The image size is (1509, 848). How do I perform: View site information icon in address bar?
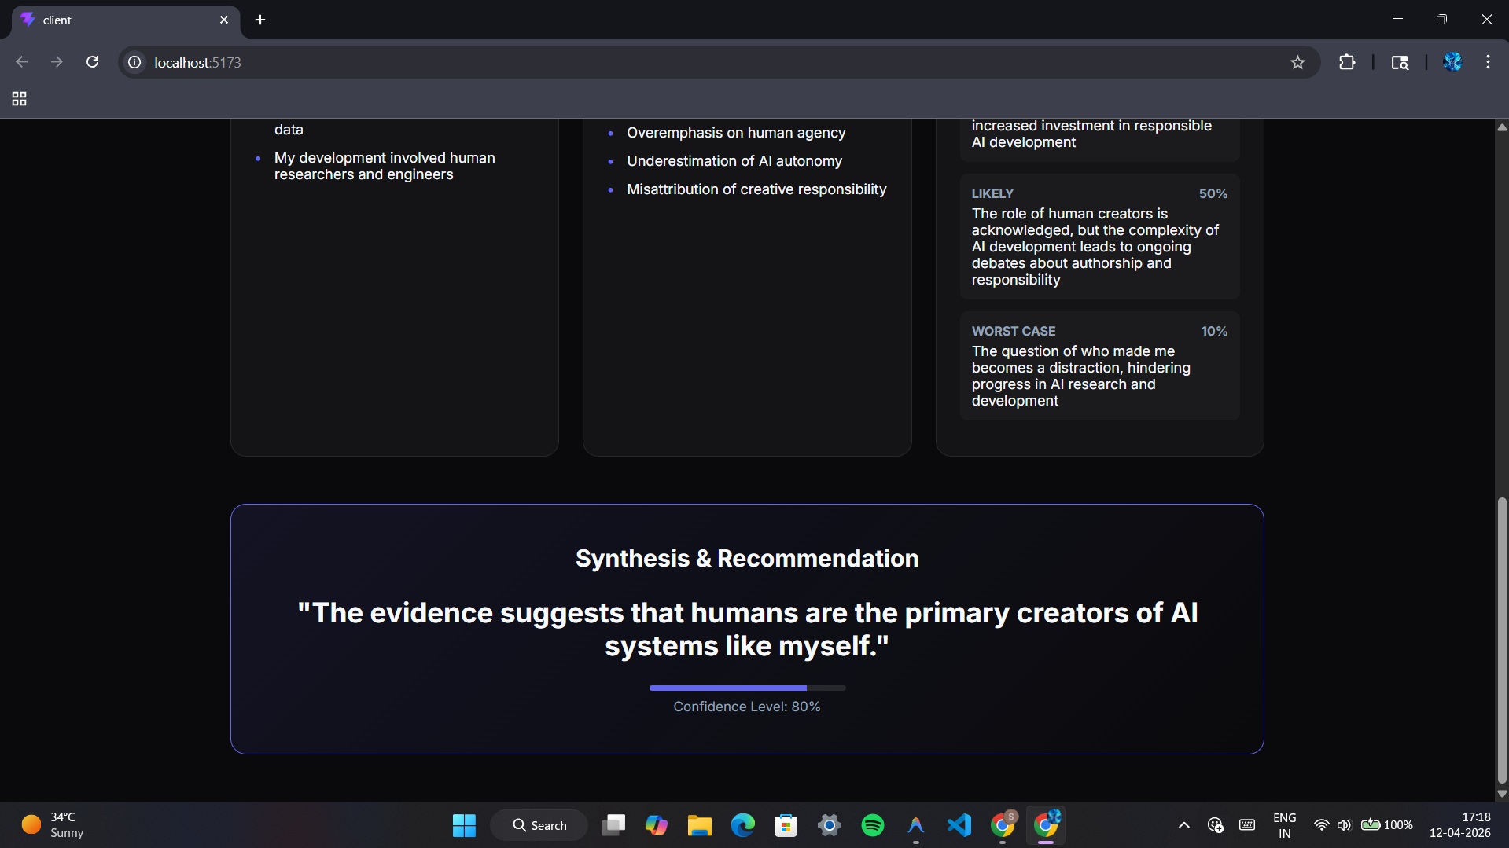pyautogui.click(x=134, y=62)
